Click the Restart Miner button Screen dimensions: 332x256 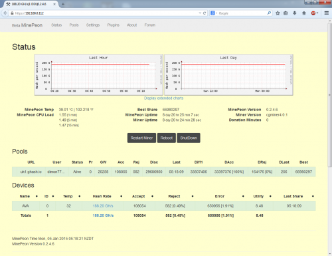(x=141, y=138)
